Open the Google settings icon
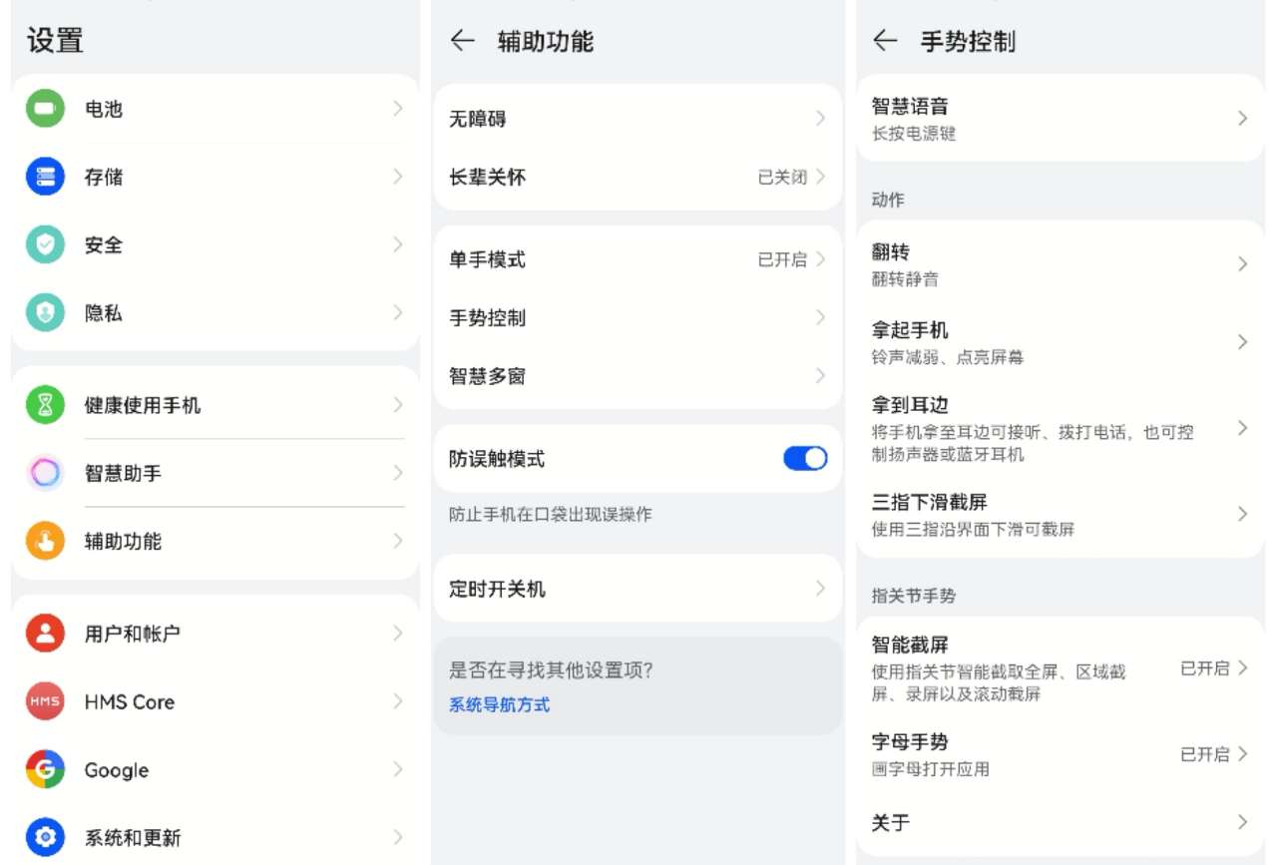Screen dimensions: 1276x865 (x=44, y=769)
